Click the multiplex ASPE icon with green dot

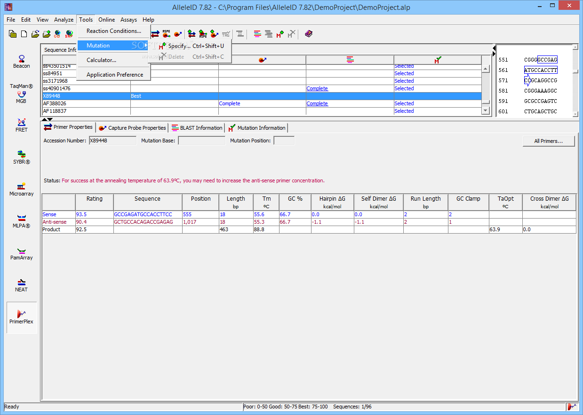(203, 34)
